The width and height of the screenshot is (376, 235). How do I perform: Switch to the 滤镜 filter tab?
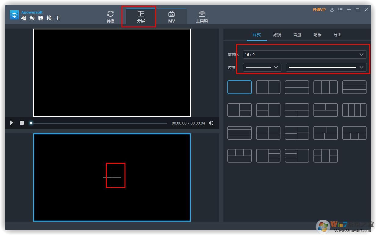pos(277,35)
